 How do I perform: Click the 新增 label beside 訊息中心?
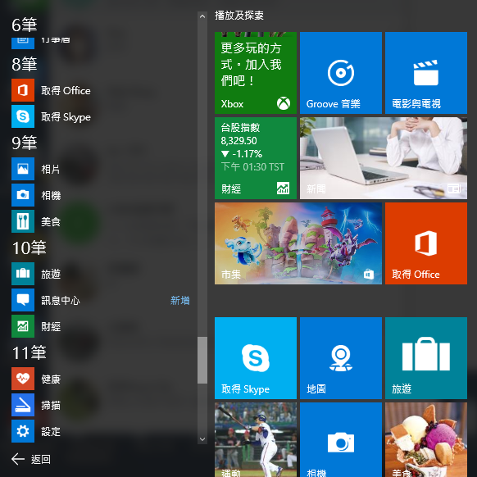tap(180, 300)
